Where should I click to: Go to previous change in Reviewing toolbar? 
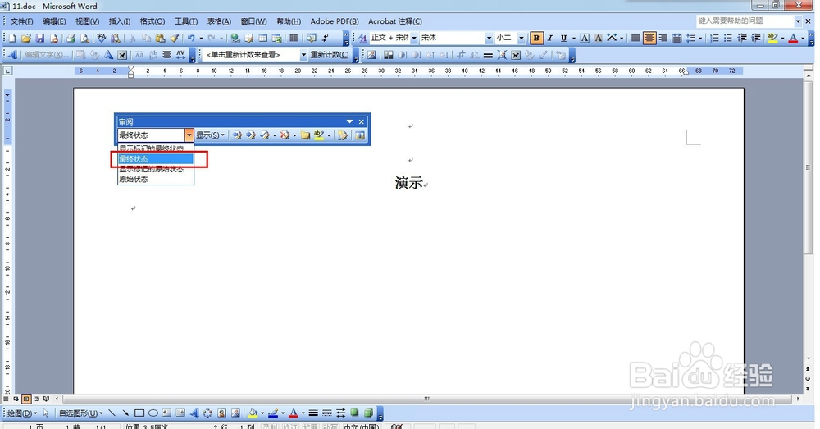pyautogui.click(x=237, y=135)
